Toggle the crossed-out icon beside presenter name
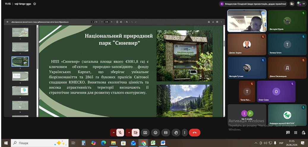Screen dimensions: 308x147 click(292, 4)
